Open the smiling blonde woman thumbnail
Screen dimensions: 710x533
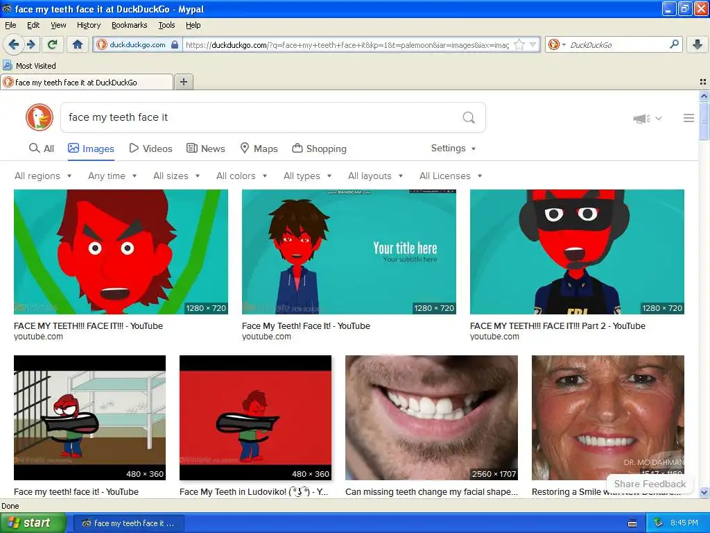pyautogui.click(x=607, y=417)
